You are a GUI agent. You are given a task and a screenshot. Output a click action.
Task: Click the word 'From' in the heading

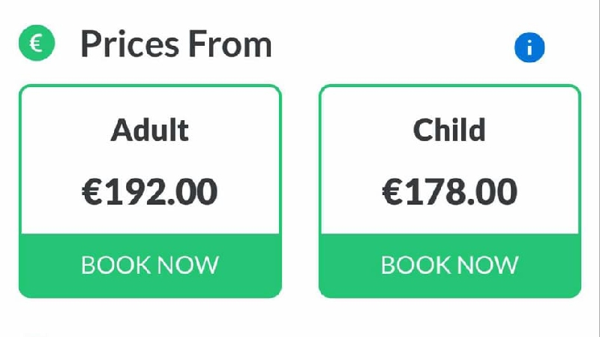pos(230,44)
